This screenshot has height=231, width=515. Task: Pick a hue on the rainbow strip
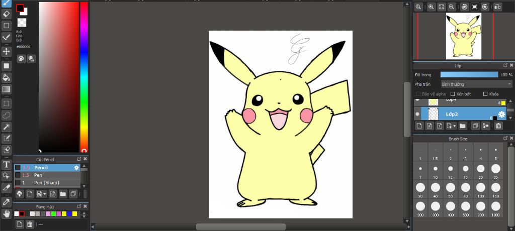(84, 77)
